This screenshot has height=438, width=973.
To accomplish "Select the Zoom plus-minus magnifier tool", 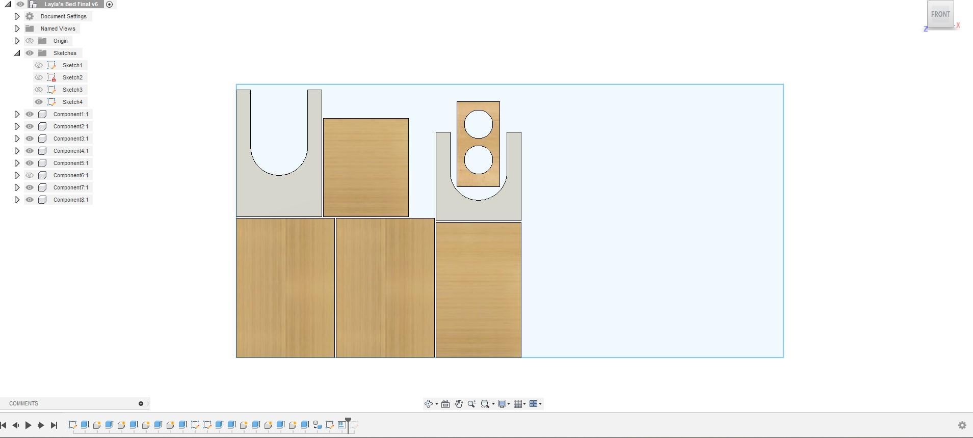I will tap(472, 404).
